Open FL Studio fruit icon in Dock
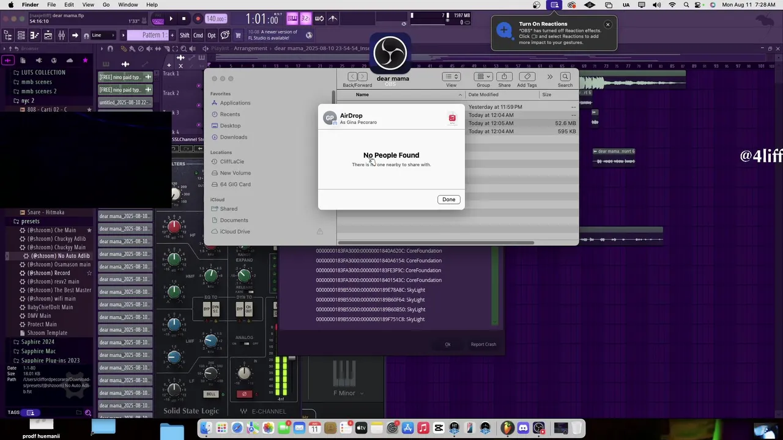The height and width of the screenshot is (440, 783). (507, 428)
